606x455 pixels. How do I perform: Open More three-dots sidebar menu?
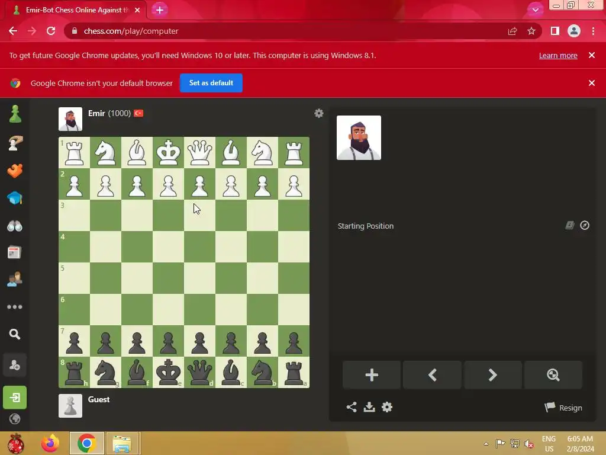click(15, 307)
